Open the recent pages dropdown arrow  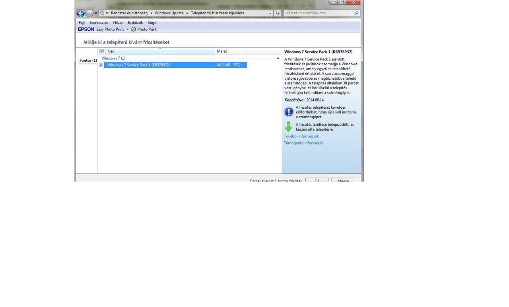tap(96, 14)
